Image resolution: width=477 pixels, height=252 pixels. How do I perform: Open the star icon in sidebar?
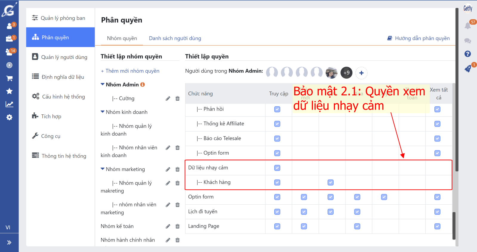click(x=9, y=91)
